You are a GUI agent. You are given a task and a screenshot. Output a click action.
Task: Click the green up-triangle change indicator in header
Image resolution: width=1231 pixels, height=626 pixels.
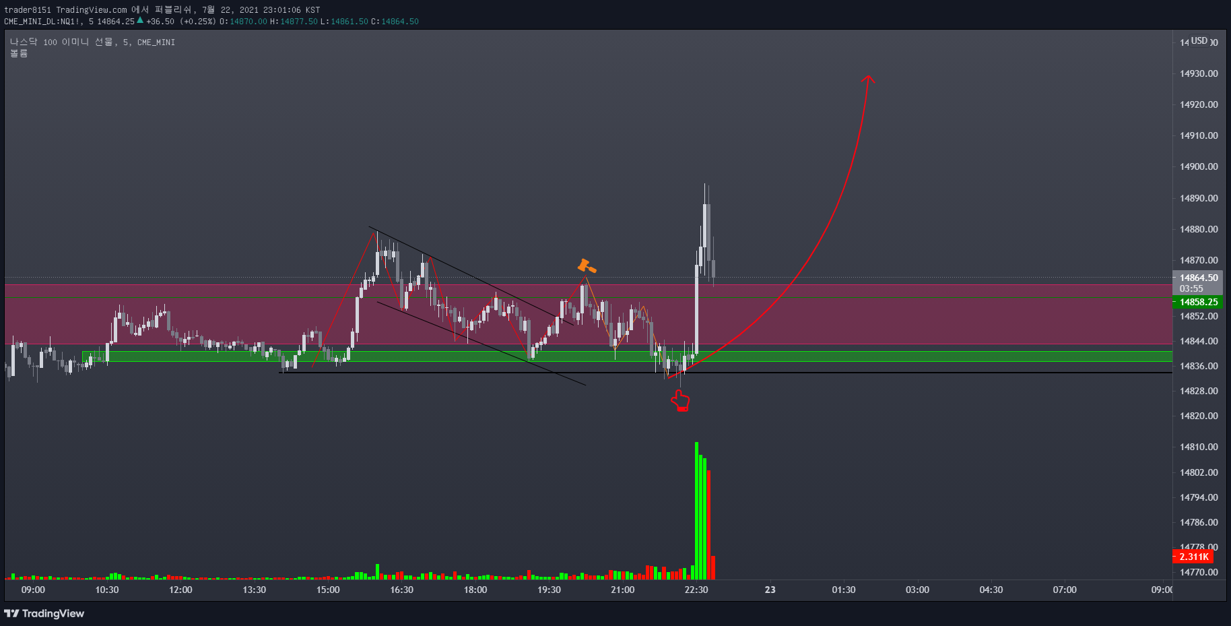point(140,20)
